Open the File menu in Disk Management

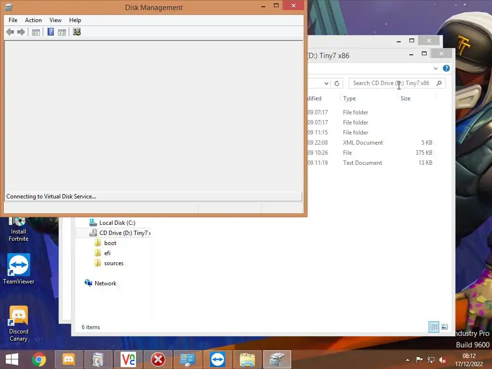tap(13, 20)
